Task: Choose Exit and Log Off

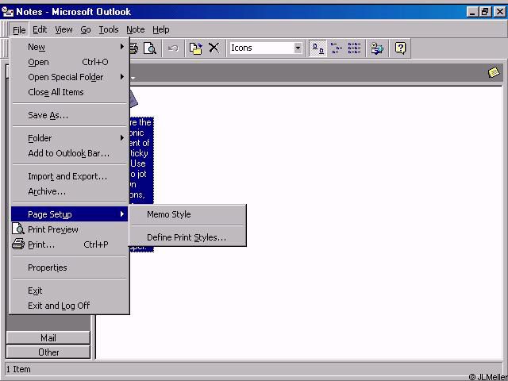Action: [69, 306]
